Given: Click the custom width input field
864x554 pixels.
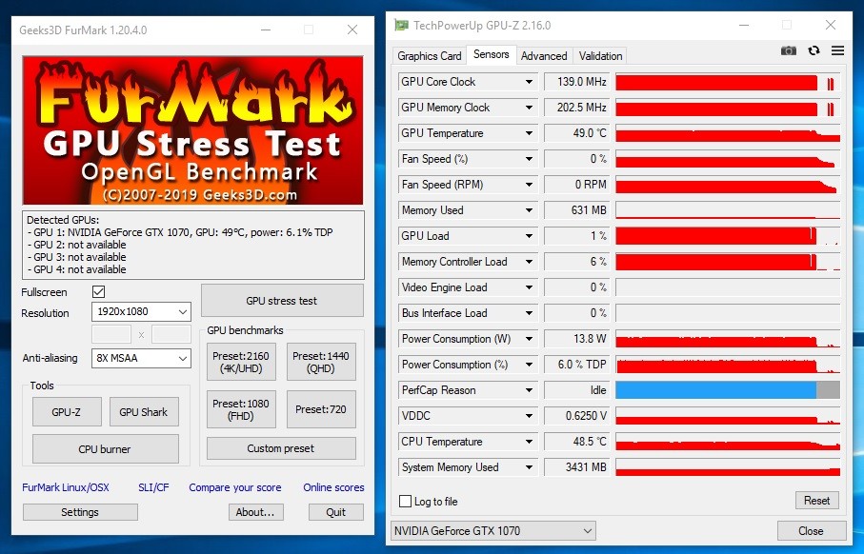Looking at the screenshot, I should [111, 334].
